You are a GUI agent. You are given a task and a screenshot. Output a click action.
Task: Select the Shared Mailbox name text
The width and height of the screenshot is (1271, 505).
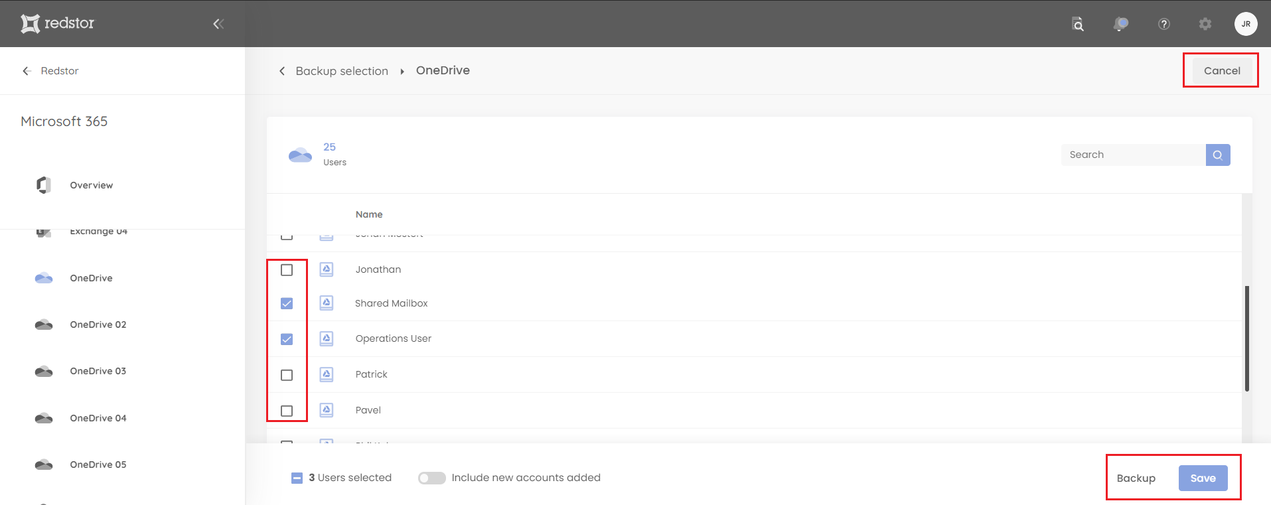(x=392, y=303)
